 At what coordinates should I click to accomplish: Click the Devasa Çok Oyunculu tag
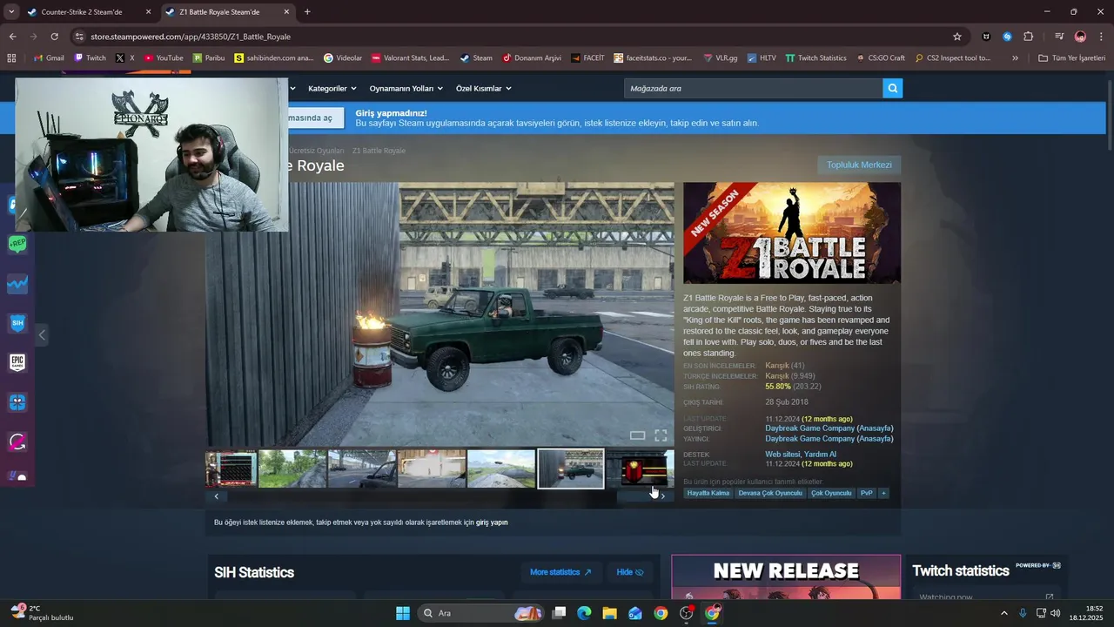tap(770, 493)
